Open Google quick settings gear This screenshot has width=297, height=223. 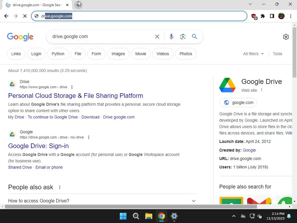tap(286, 37)
